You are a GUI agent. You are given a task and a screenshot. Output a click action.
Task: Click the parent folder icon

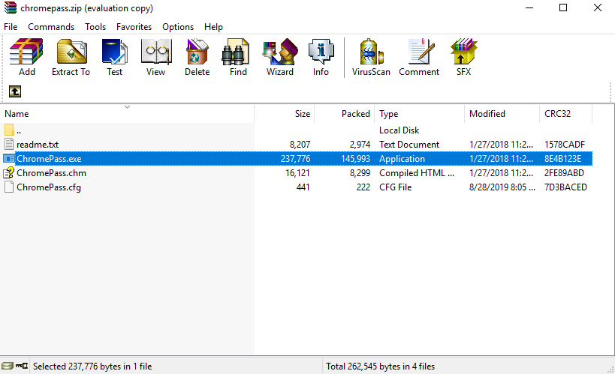click(9, 130)
